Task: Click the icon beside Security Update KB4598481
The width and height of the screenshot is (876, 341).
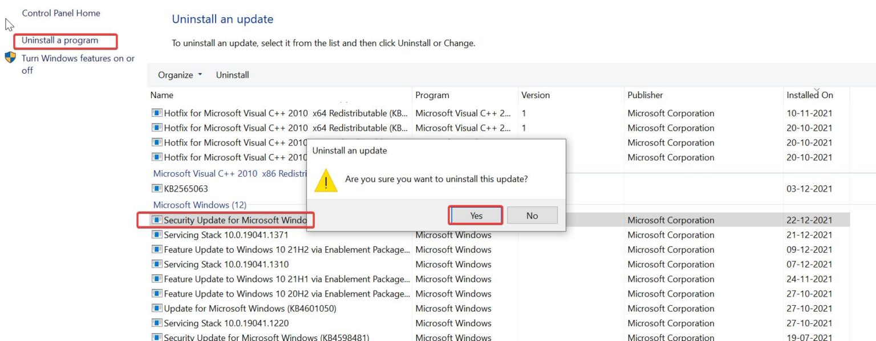Action: [158, 336]
